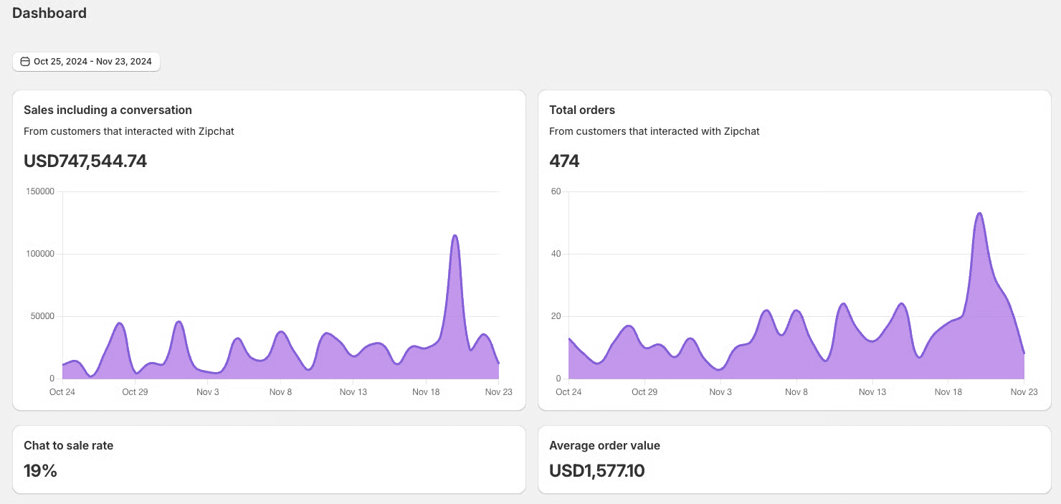Click the Oct 29 x-axis label on sales chart

[x=135, y=392]
